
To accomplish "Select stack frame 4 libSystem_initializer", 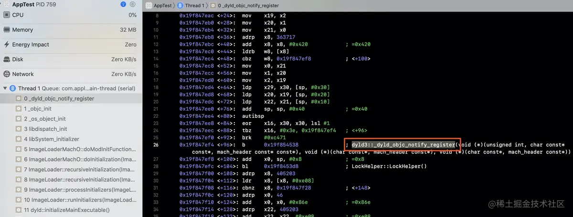I will (71, 139).
